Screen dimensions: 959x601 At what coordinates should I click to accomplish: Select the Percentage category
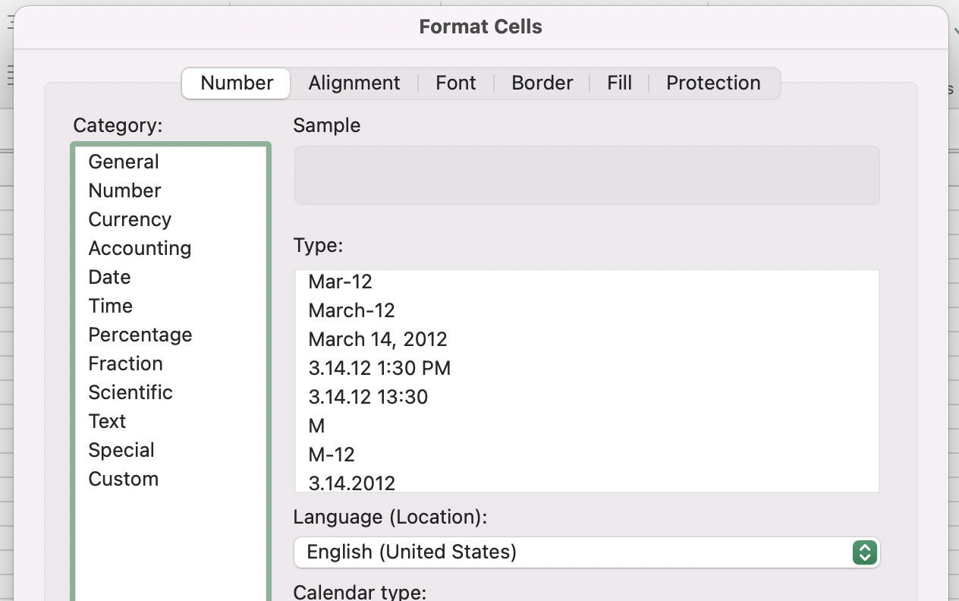point(140,335)
